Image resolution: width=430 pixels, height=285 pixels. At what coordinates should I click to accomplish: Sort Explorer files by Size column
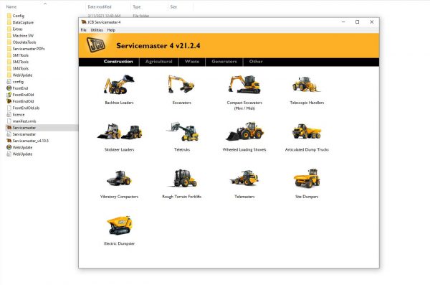[173, 6]
